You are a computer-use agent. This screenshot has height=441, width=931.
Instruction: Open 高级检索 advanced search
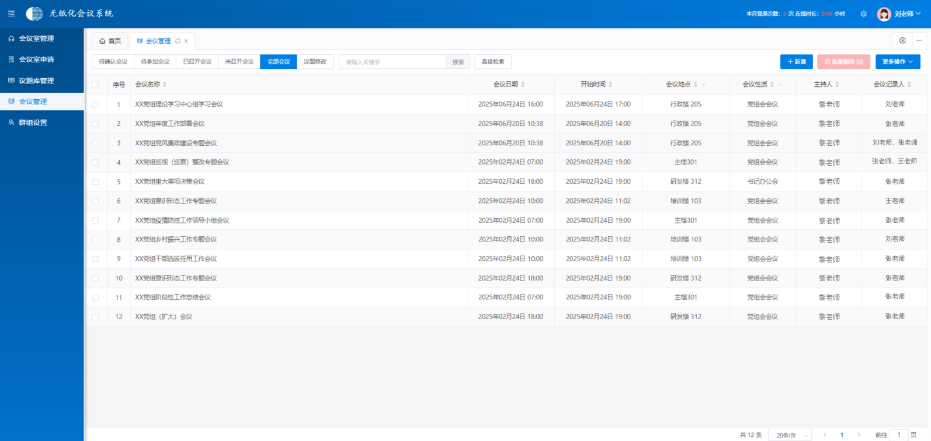493,61
